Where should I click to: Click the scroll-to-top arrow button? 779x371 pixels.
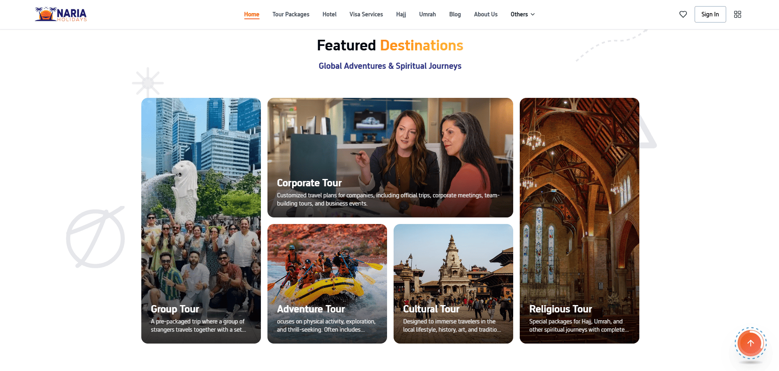pyautogui.click(x=750, y=343)
